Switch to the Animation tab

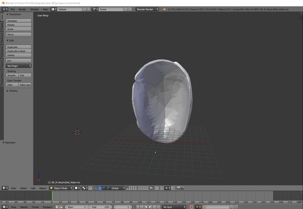(x=2, y=51)
